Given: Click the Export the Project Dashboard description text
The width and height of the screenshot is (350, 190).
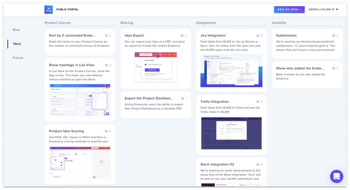Looking at the screenshot, I should [x=154, y=107].
